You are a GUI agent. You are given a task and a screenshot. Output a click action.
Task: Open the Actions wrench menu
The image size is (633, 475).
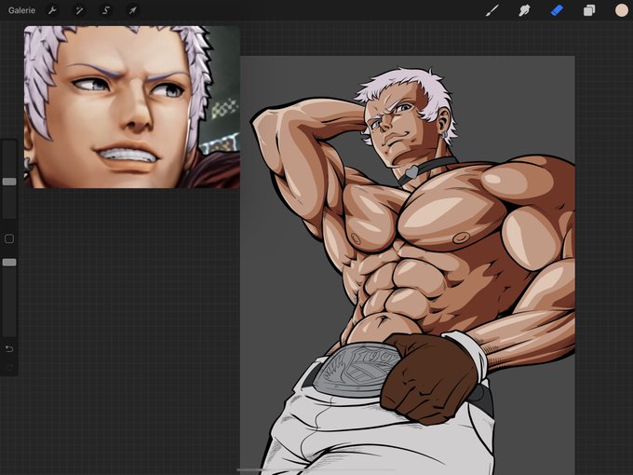coord(52,10)
